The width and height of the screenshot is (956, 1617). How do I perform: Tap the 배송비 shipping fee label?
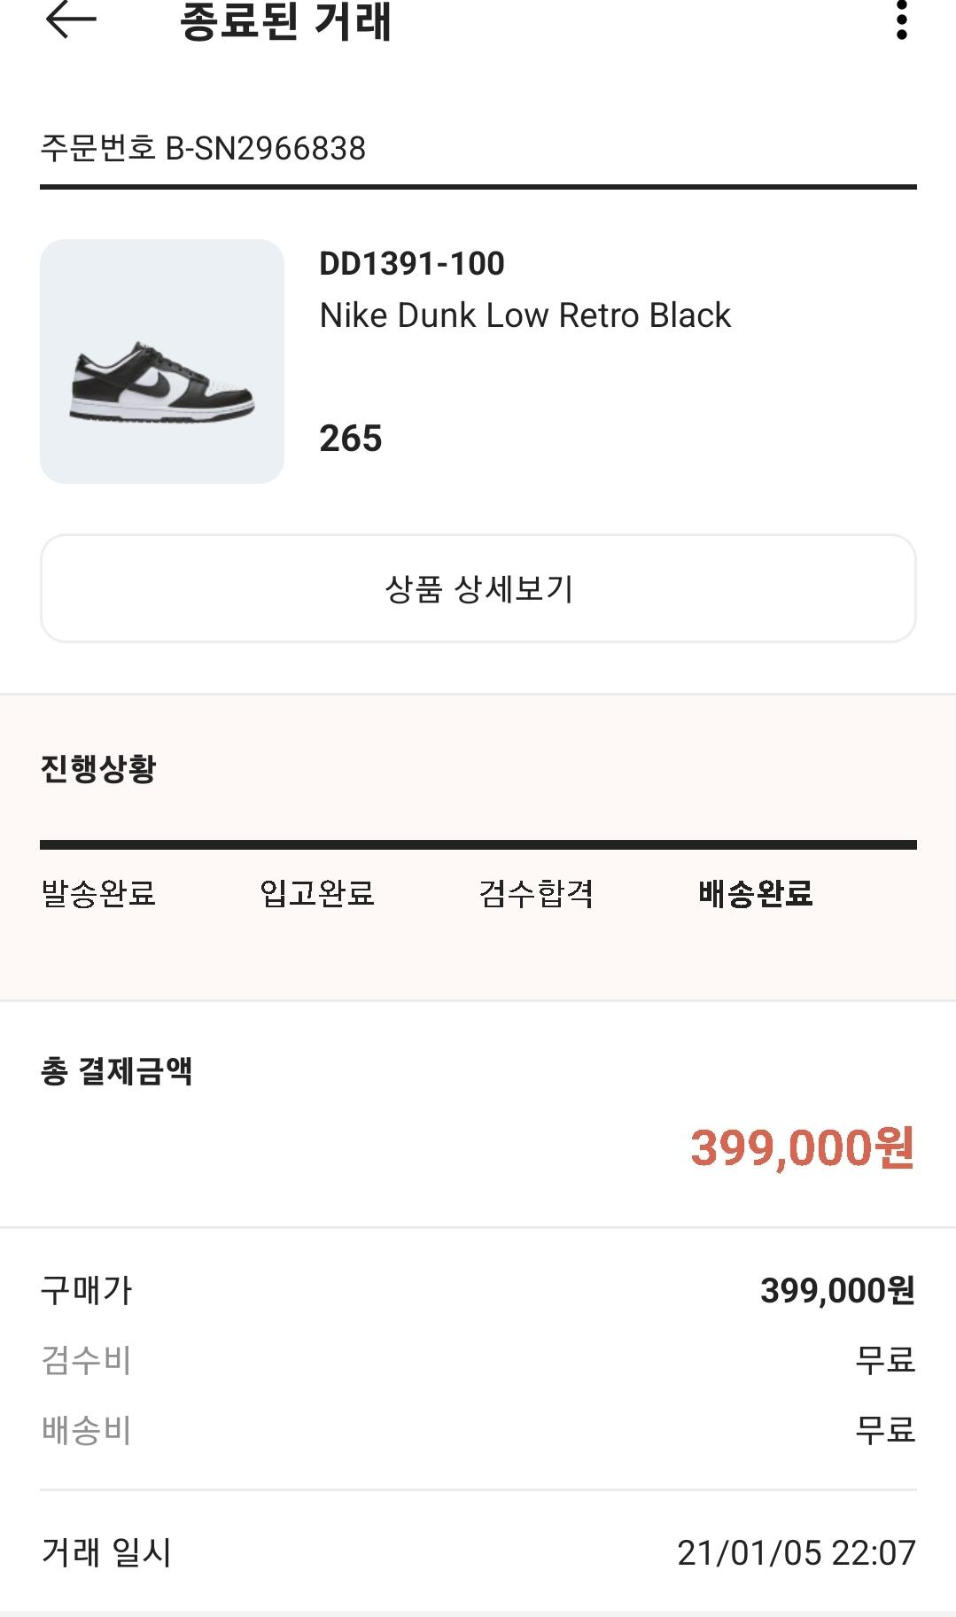[86, 1429]
